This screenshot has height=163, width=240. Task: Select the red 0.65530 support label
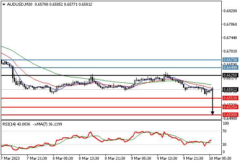click(230, 98)
